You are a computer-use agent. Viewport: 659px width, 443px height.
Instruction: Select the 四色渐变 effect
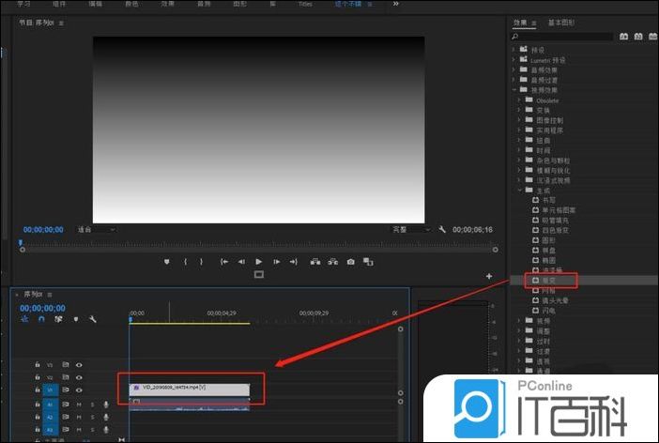tap(556, 228)
